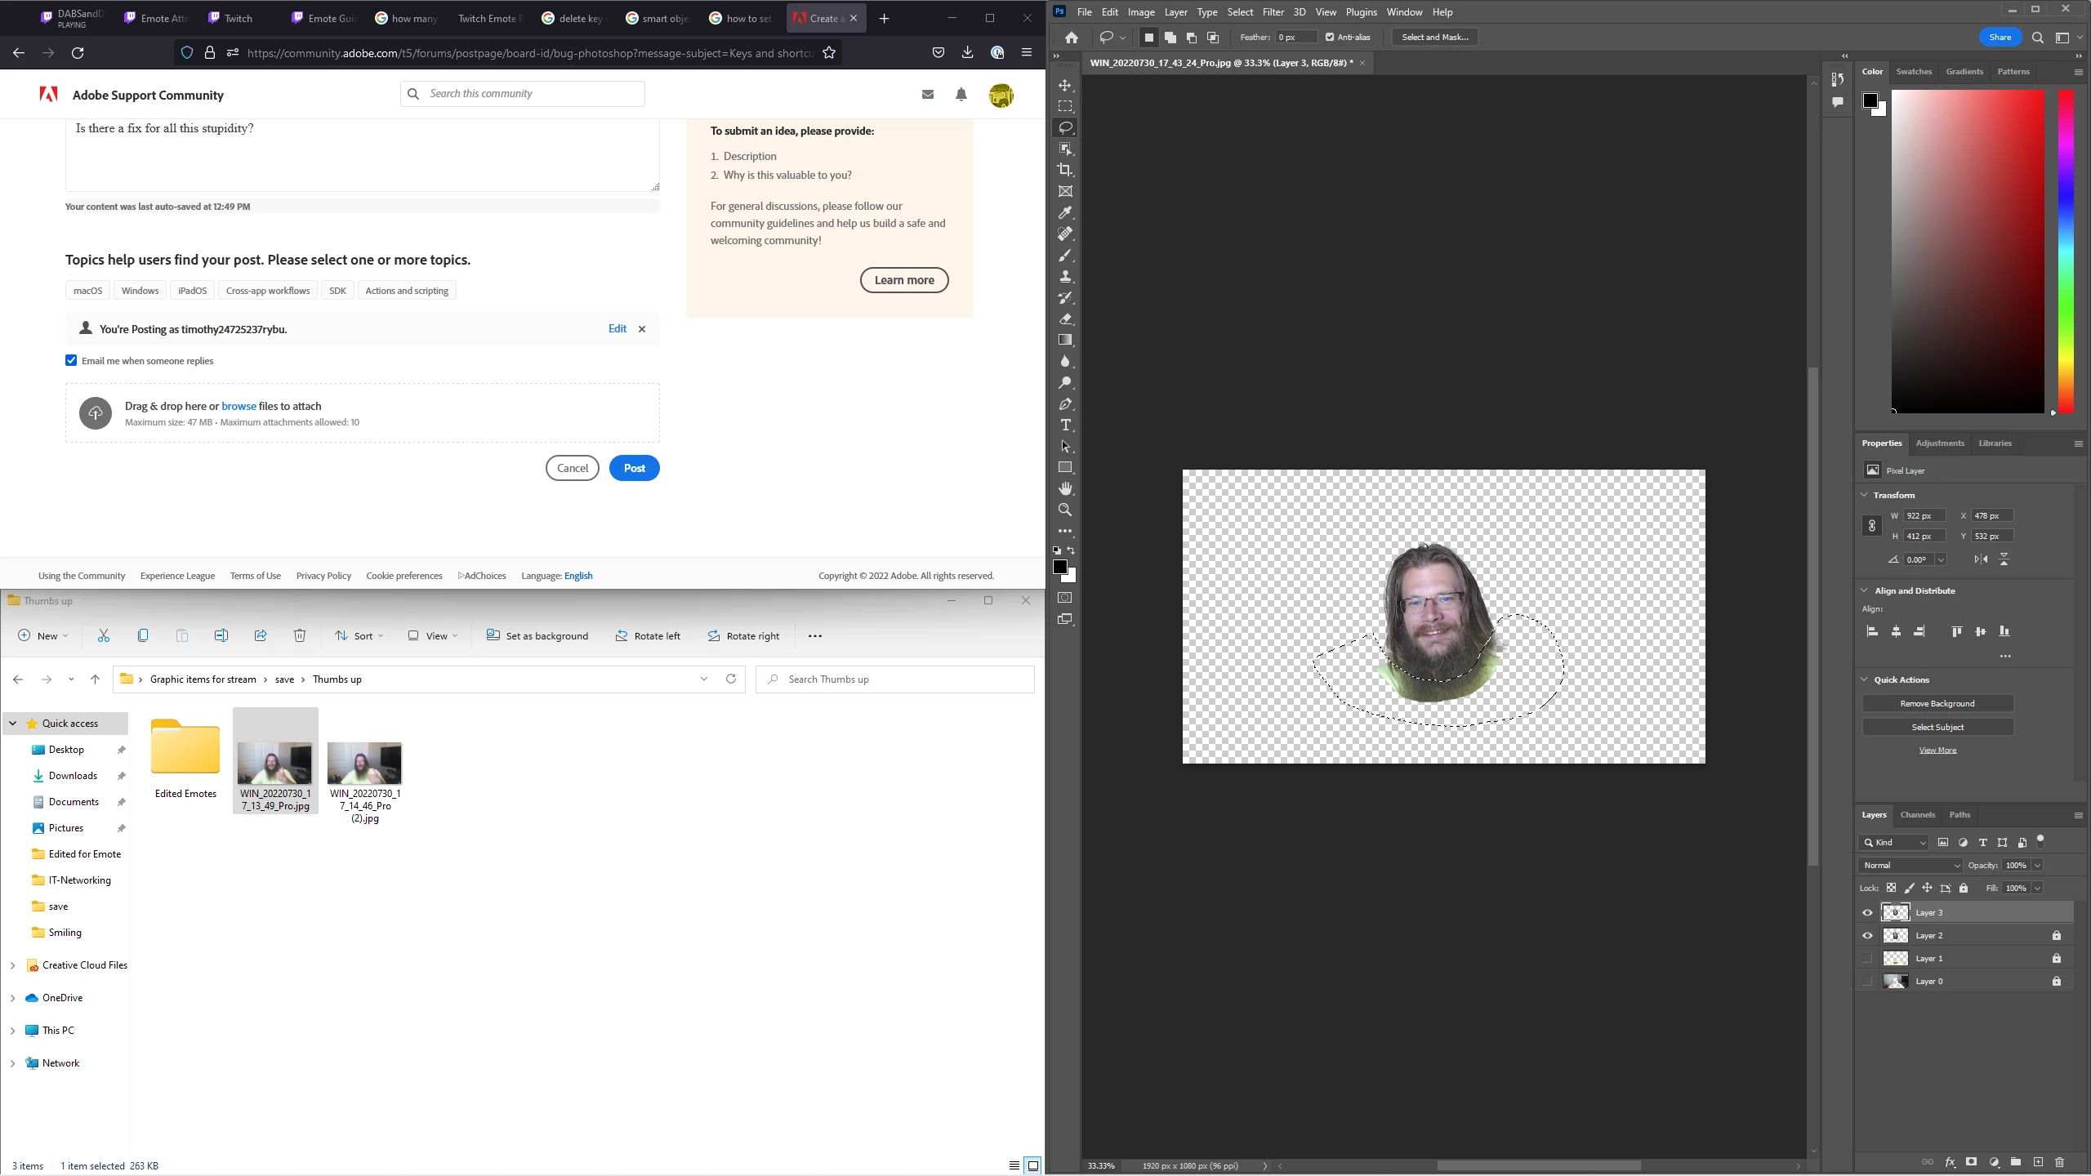The height and width of the screenshot is (1176, 2091).
Task: Hide Layer 3 with its eye icon
Action: tap(1867, 913)
